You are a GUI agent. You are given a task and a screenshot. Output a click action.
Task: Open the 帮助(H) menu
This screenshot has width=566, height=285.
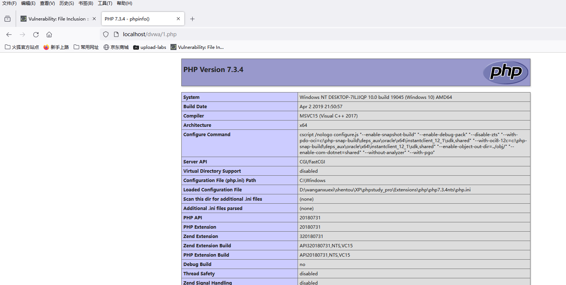pos(124,3)
